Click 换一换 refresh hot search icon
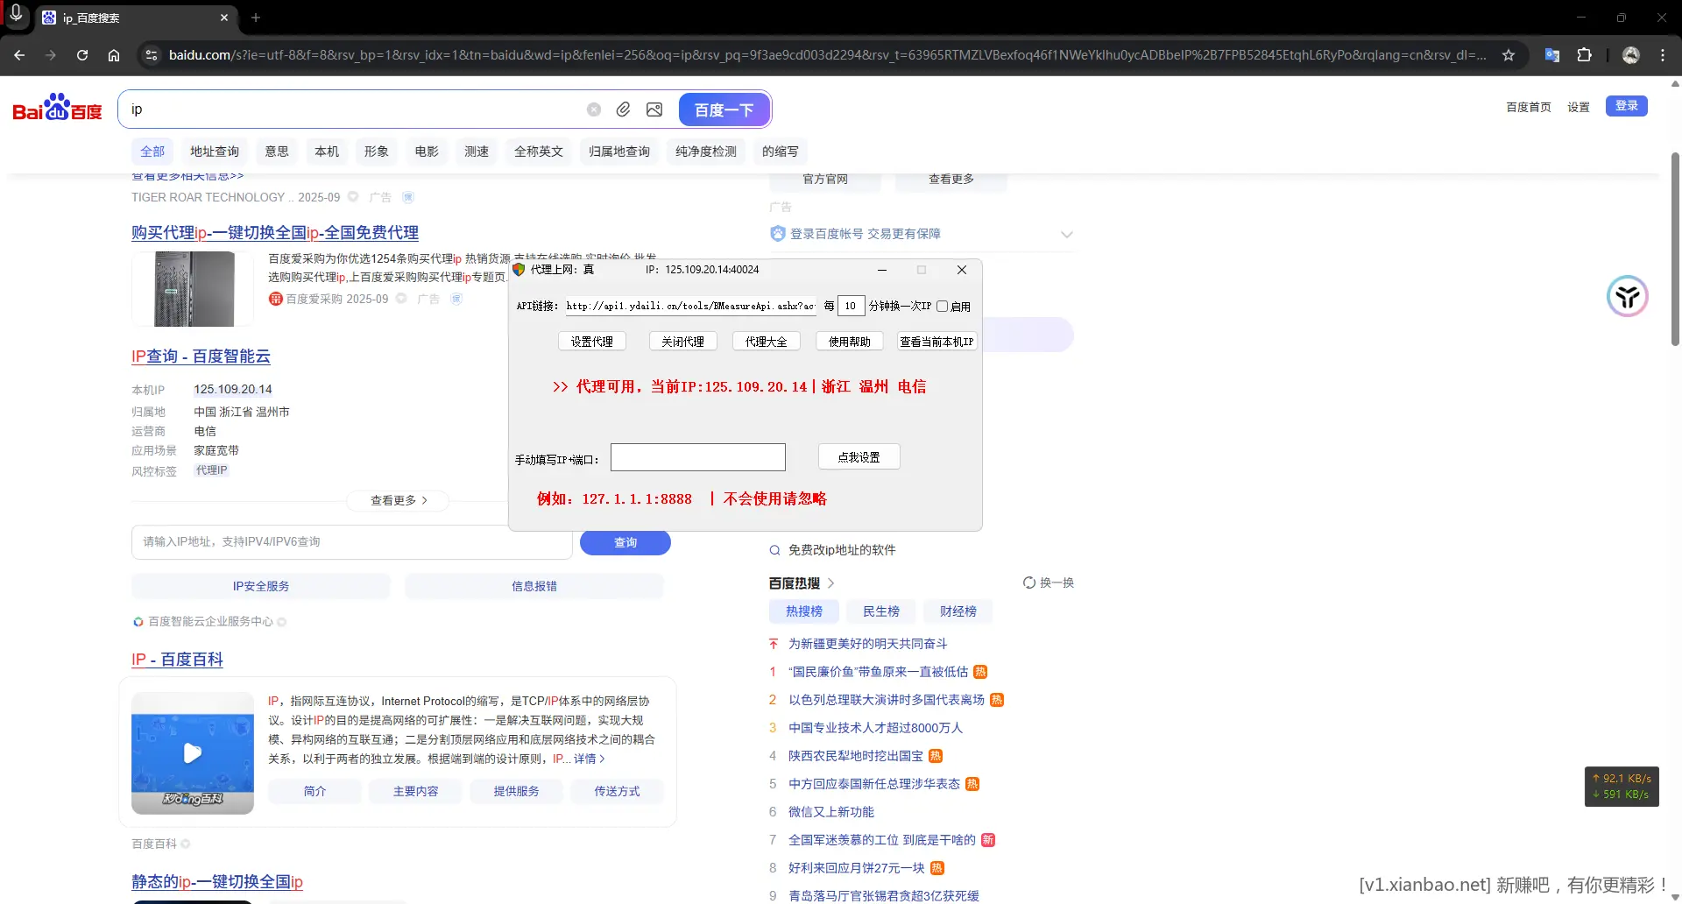Screen dimensions: 1682x904 [x=1029, y=583]
